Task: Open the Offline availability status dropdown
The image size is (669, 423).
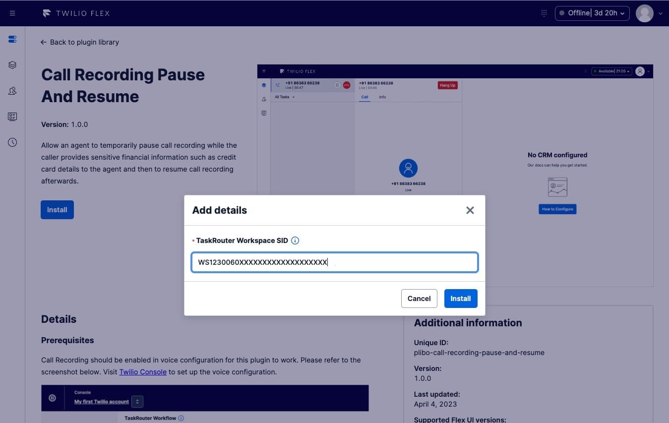Action: coord(592,13)
